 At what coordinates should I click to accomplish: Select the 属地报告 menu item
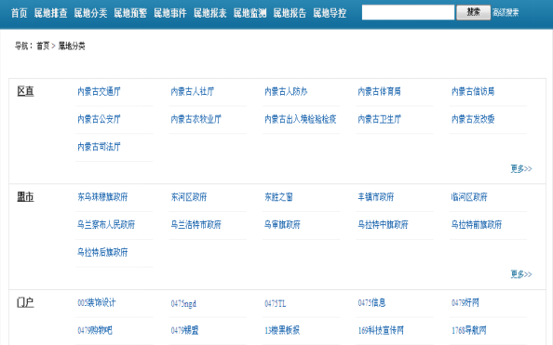[290, 13]
